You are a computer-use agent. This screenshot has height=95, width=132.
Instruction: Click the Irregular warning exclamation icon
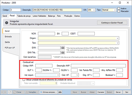(x=7, y=23)
